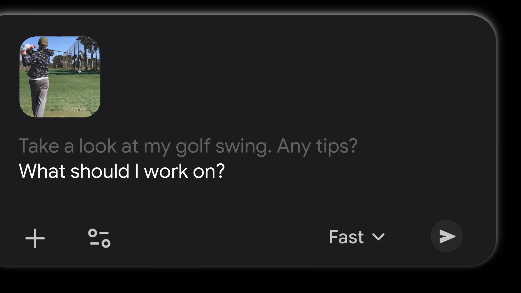Click the grayed "Take a look at my golf swing" text

click(144, 146)
